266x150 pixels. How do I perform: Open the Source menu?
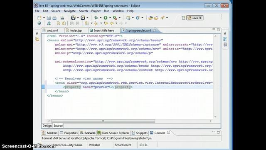(56, 11)
